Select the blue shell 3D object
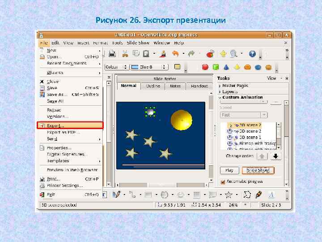 pyautogui.click(x=258, y=67)
